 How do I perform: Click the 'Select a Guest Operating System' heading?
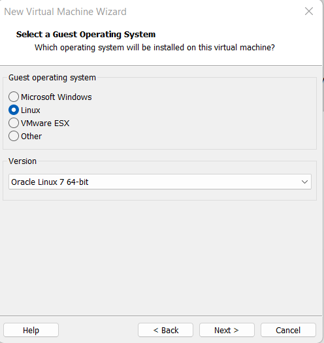86,35
